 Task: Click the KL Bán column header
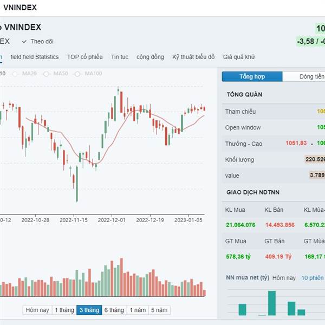pos(274,210)
